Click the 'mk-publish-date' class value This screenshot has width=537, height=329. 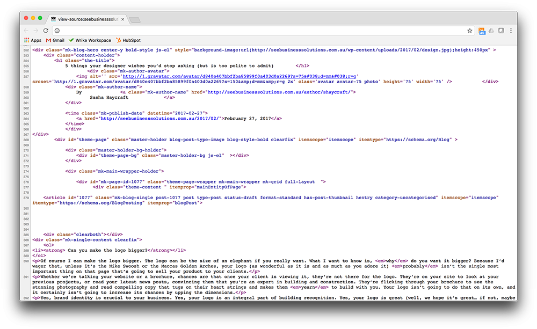pyautogui.click(x=121, y=113)
